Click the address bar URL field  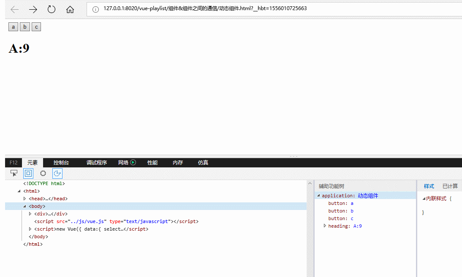pyautogui.click(x=274, y=9)
